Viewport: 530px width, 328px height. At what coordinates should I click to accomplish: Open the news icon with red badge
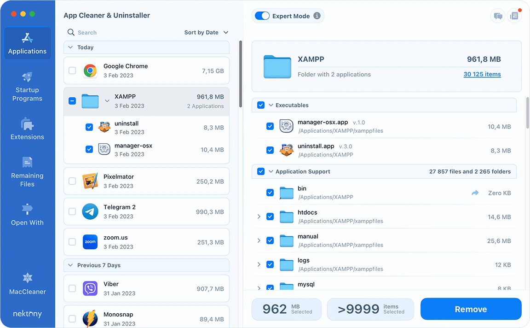514,16
